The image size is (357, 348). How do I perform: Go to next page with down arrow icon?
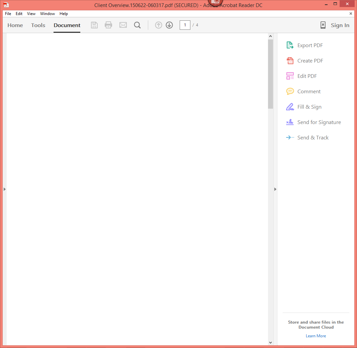[169, 25]
